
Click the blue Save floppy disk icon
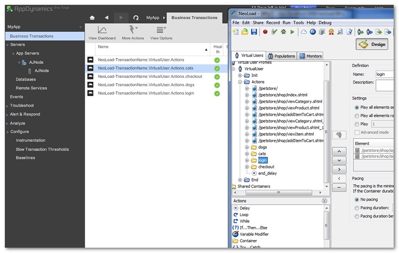254,32
